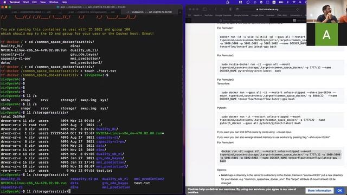Open the Edit menu
The image size is (347, 195).
click(x=34, y=2)
